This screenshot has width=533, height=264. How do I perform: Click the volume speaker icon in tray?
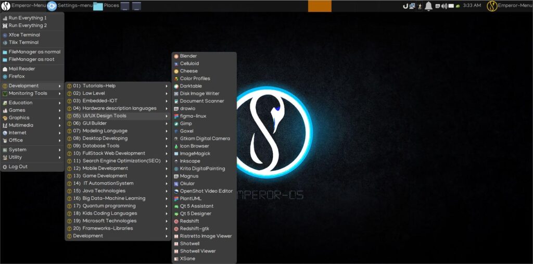tap(444, 6)
